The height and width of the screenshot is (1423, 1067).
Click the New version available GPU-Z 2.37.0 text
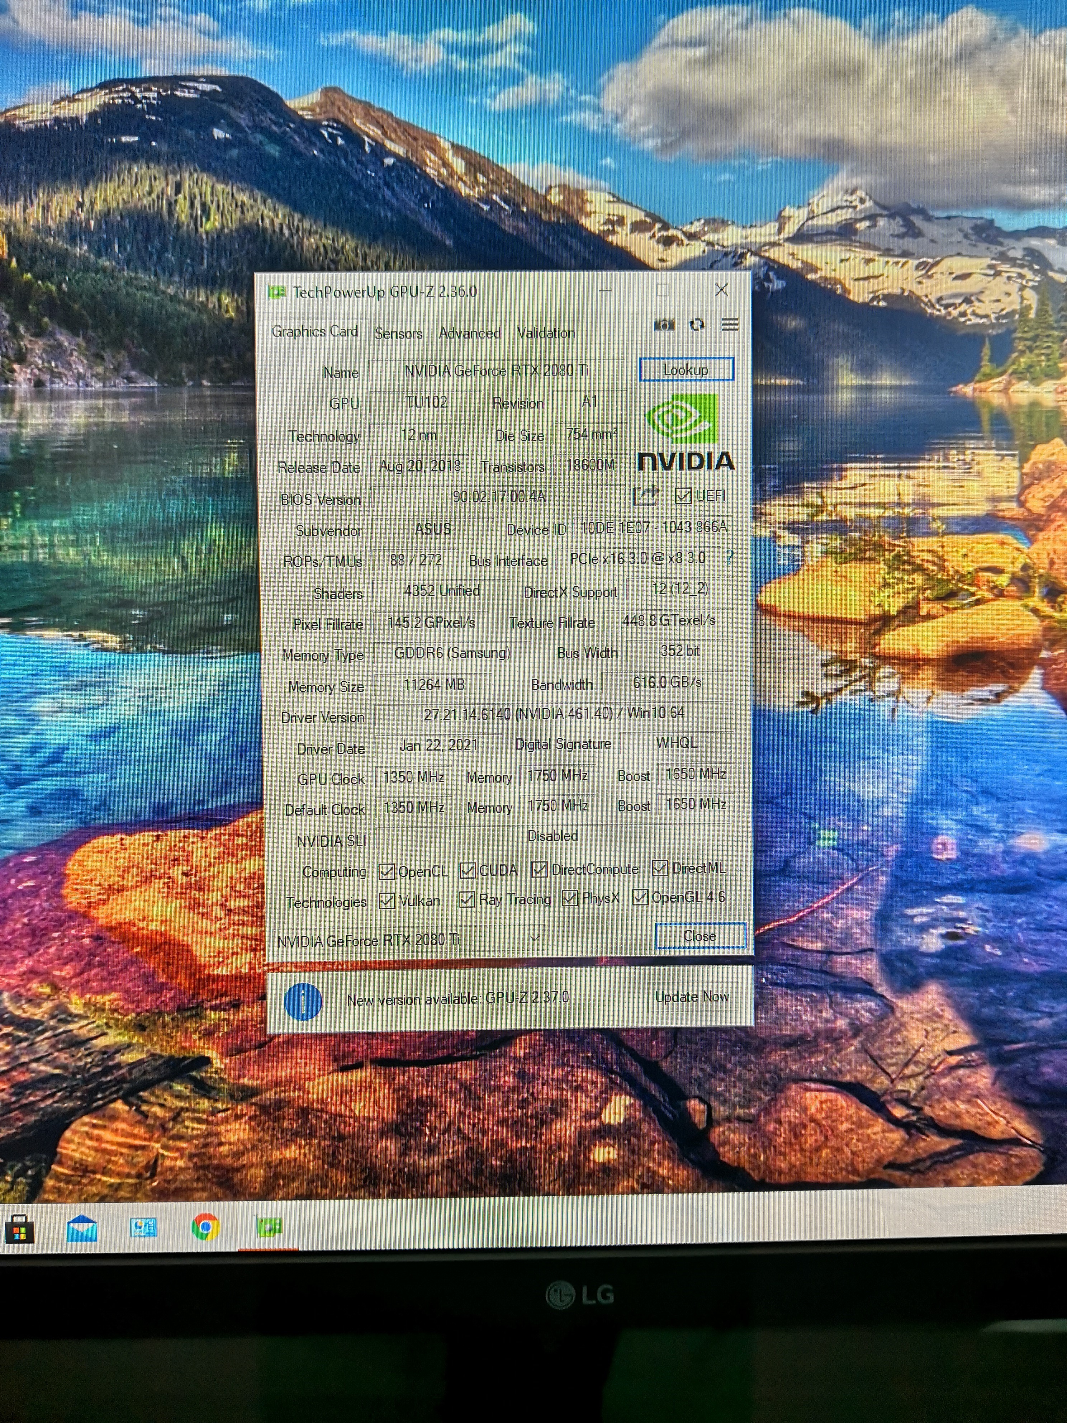pyautogui.click(x=457, y=998)
